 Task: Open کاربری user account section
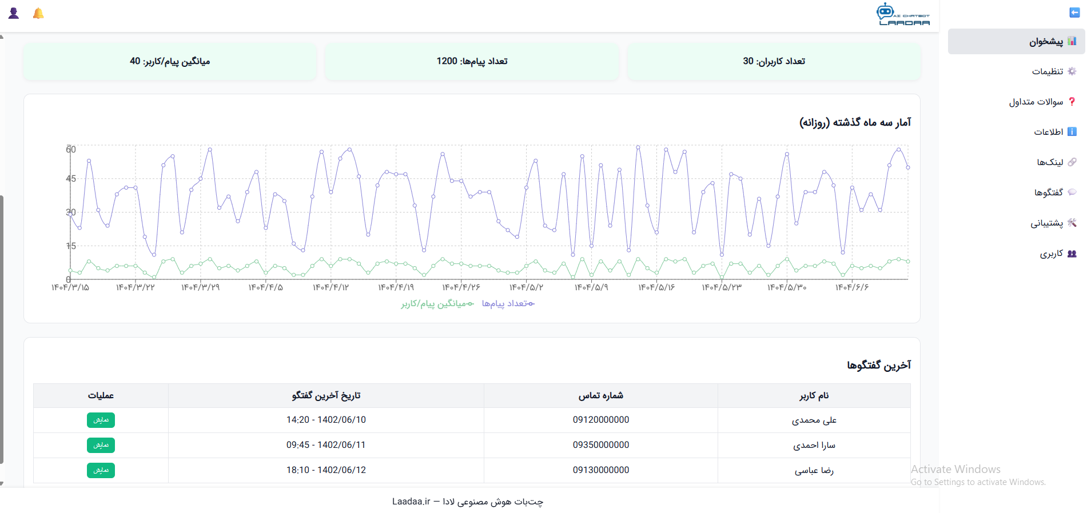coord(1051,254)
